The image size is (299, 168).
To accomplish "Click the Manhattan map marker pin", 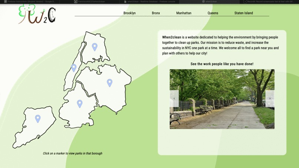I will pos(74,68).
